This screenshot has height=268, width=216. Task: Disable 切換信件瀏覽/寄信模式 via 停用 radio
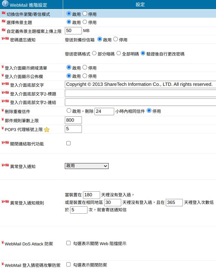85,14
